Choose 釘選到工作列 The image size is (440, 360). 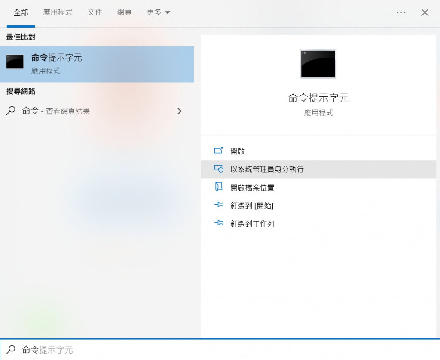(318, 224)
